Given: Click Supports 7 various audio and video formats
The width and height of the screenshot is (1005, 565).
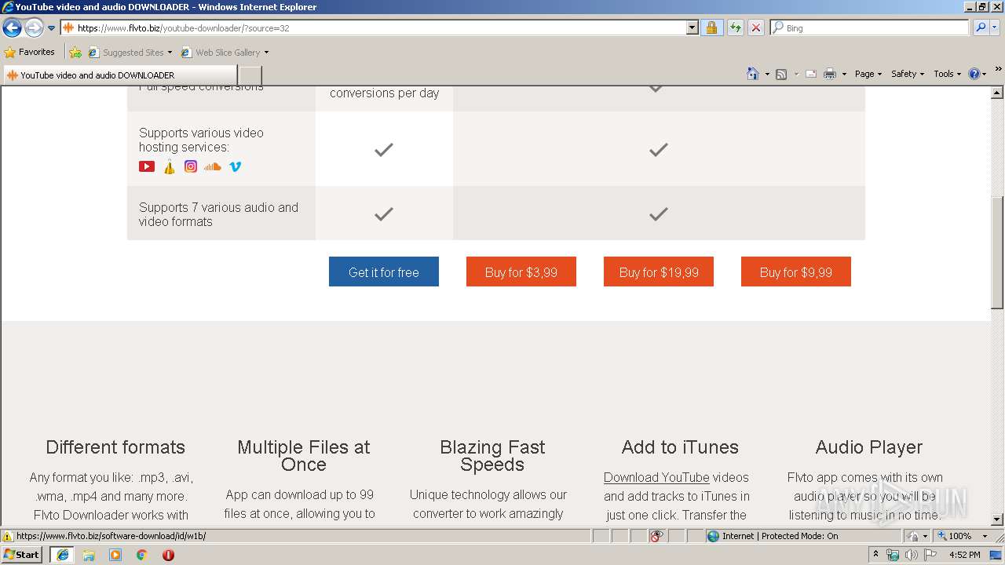Looking at the screenshot, I should click(218, 214).
